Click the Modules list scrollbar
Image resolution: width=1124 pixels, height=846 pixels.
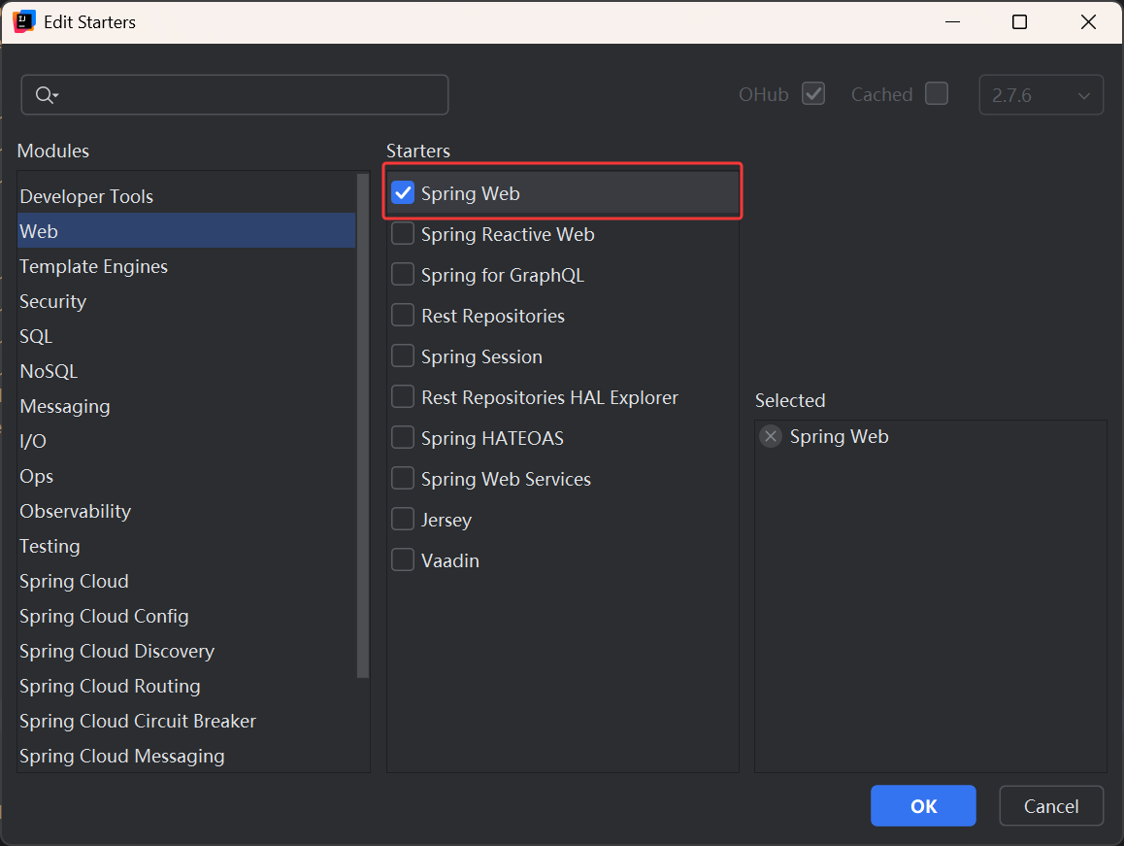coord(363,424)
